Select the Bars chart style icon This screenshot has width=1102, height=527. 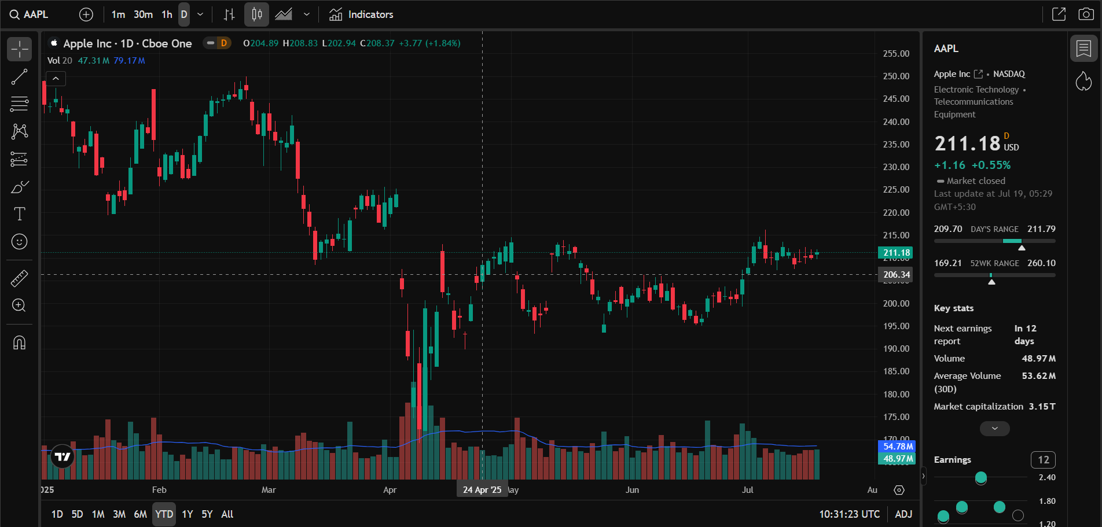coord(229,14)
